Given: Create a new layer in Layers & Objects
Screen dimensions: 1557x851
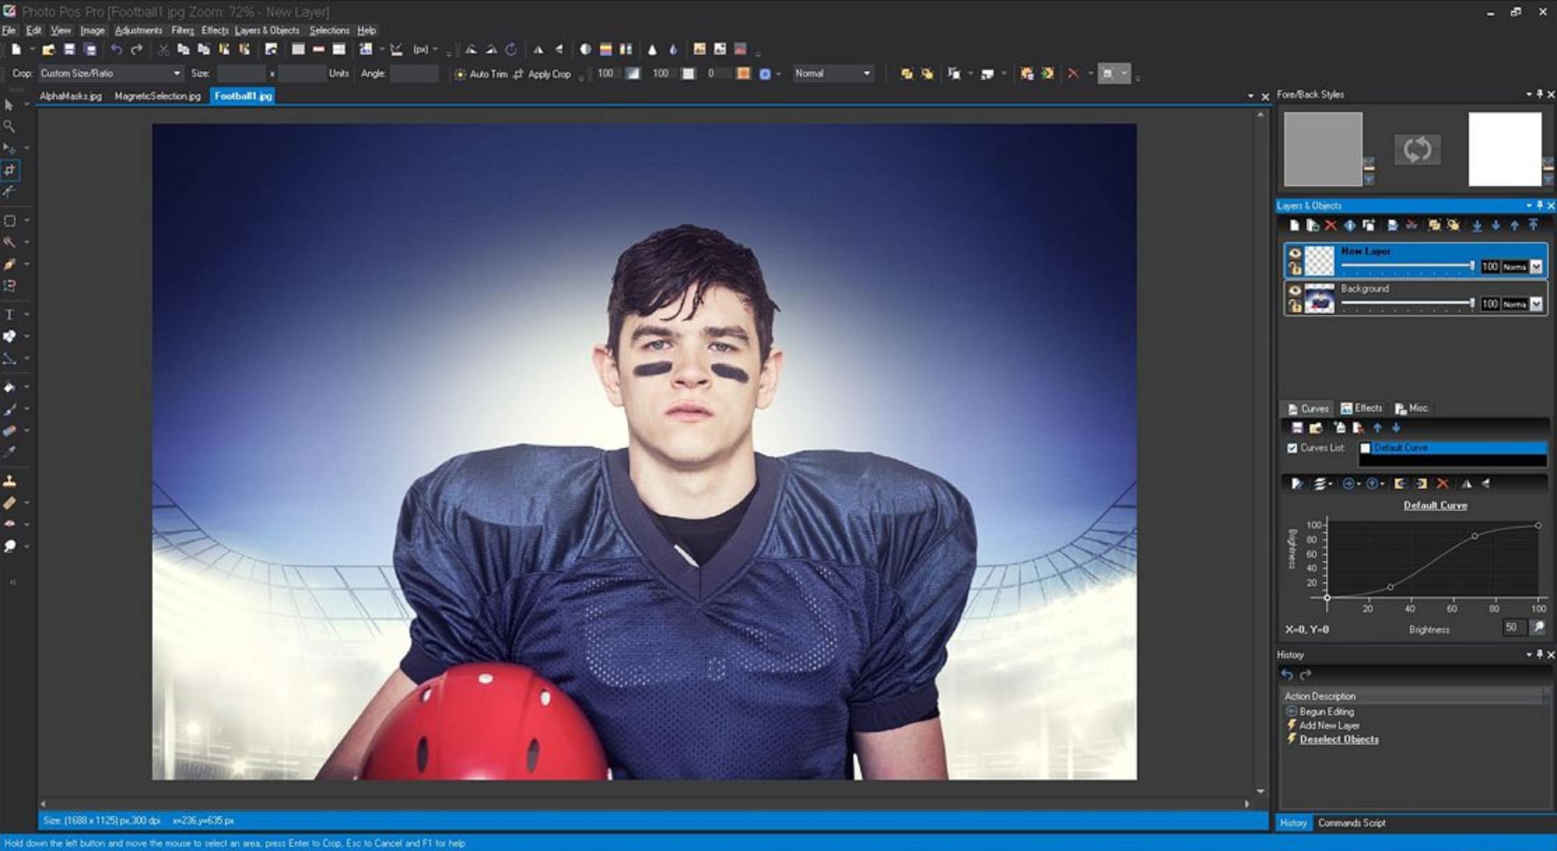Looking at the screenshot, I should (1294, 225).
